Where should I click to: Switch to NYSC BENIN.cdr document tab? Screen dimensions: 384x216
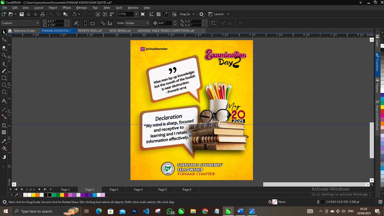coord(120,31)
